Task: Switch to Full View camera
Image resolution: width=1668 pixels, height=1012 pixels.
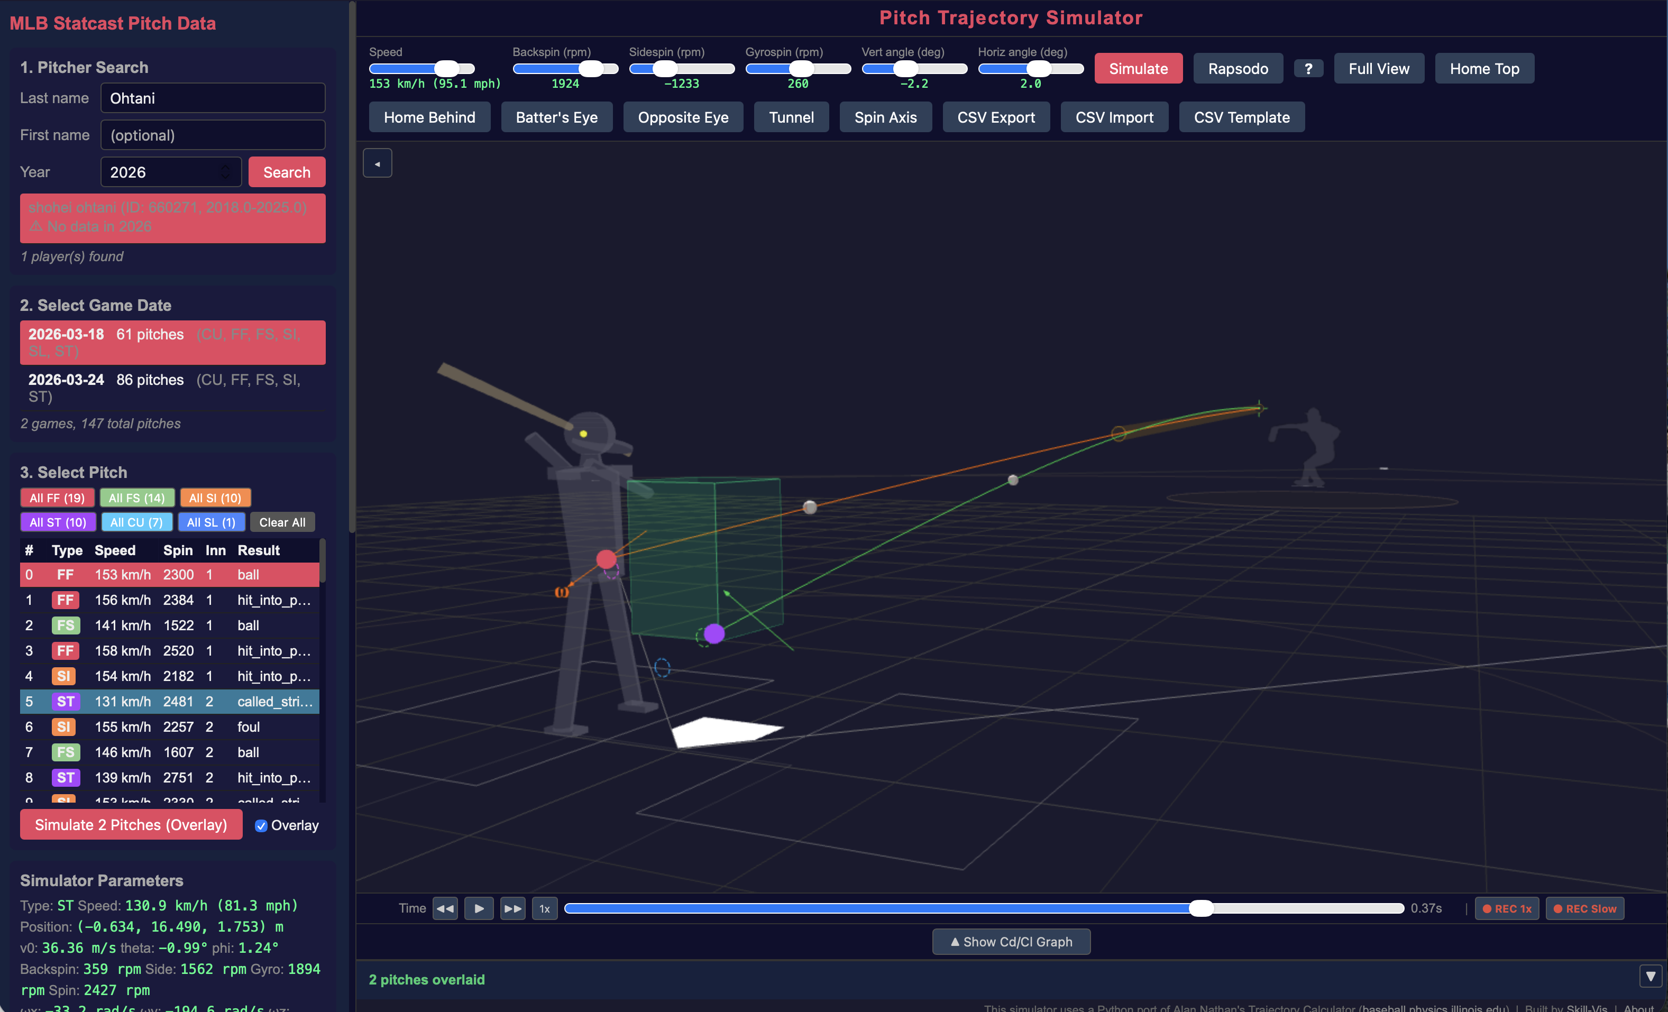Action: [1378, 68]
